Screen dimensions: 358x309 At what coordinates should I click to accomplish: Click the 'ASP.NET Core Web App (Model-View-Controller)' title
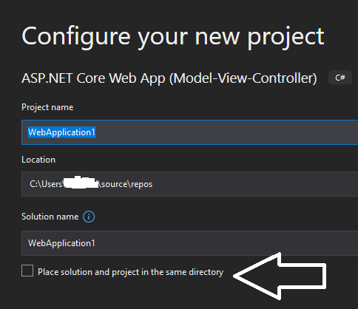click(169, 78)
